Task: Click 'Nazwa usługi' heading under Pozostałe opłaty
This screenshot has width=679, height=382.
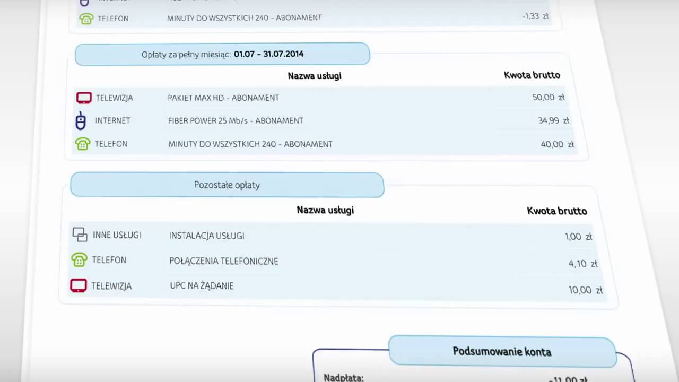Action: click(x=325, y=210)
